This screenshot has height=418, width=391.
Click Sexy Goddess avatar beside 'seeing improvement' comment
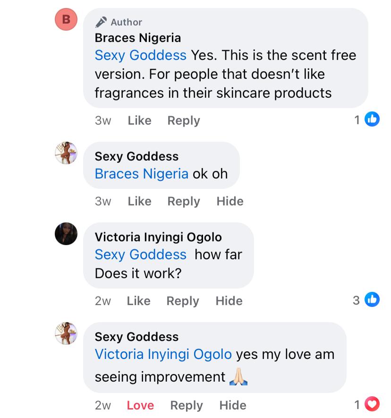66,333
